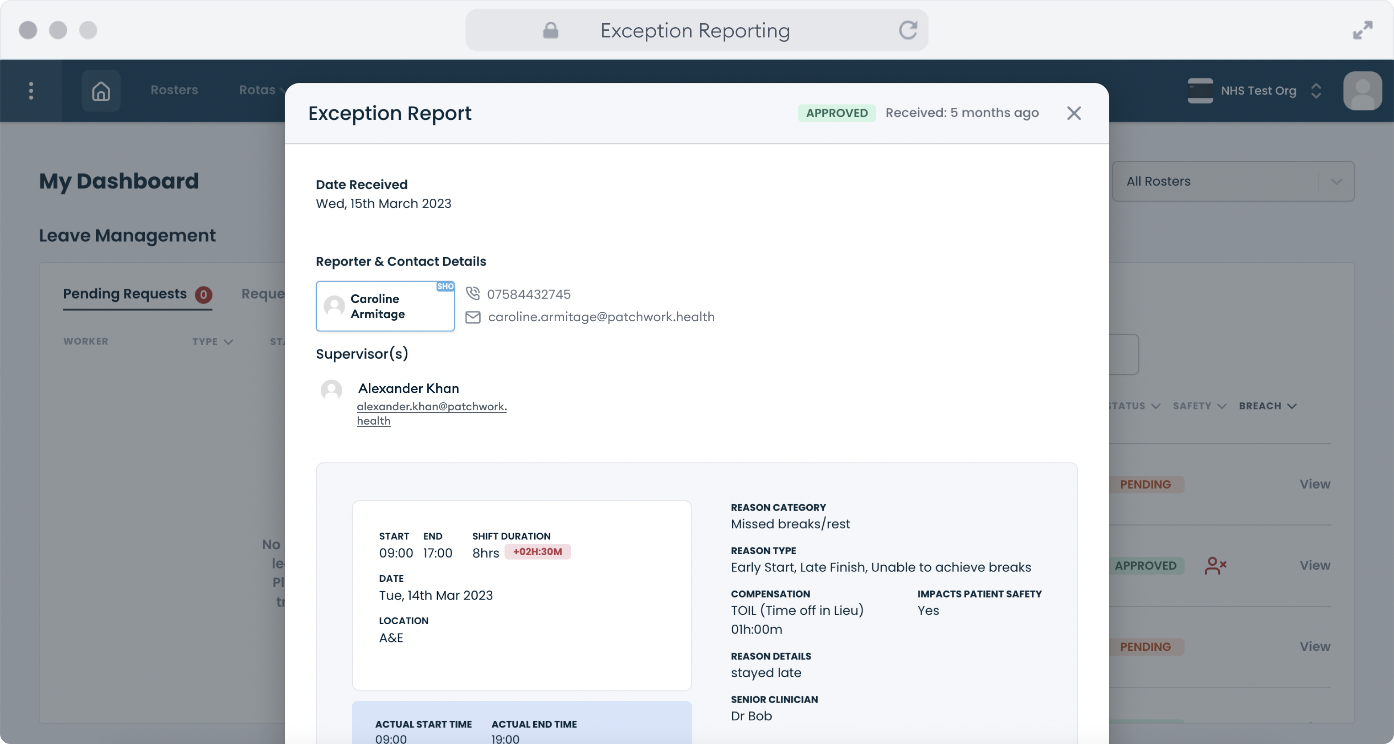Click the APPROVED status badge in dialog

837,113
